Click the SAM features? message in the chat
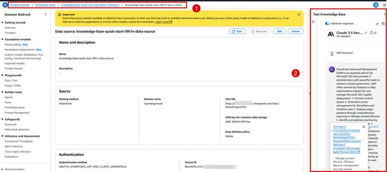Image resolution: width=387 pixels, height=172 pixels. click(345, 53)
